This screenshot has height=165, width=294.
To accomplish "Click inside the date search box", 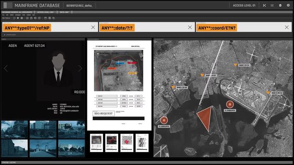I will (x=147, y=27).
